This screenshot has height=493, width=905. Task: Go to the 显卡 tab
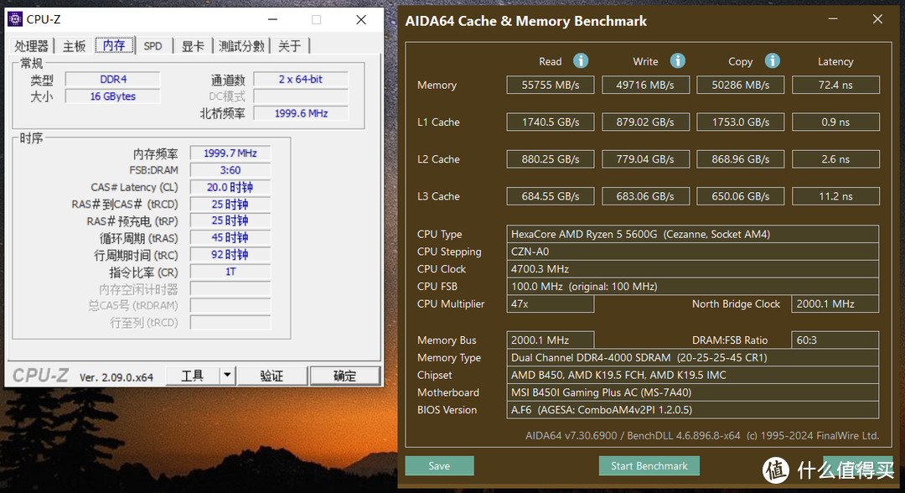tap(193, 46)
